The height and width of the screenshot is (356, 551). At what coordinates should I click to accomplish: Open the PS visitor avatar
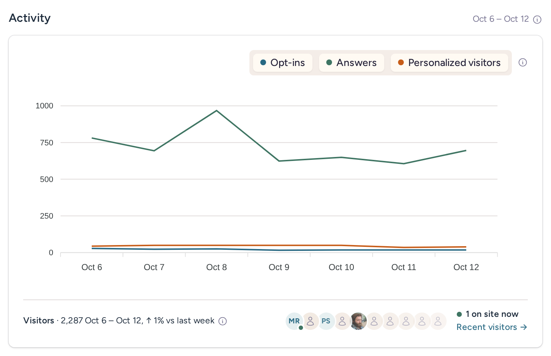[x=326, y=321]
